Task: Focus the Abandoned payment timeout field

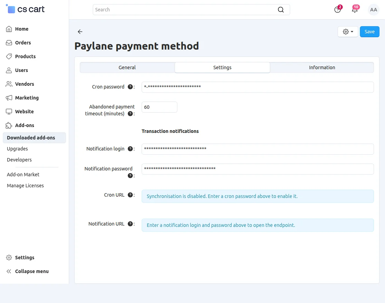Action: (159, 107)
